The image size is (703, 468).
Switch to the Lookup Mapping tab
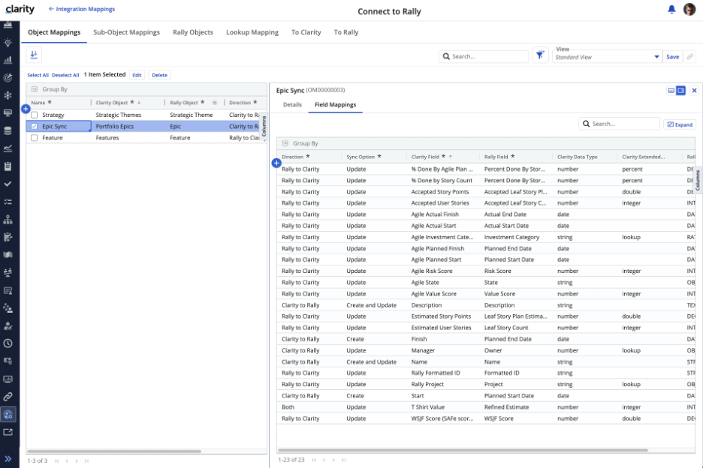point(252,32)
